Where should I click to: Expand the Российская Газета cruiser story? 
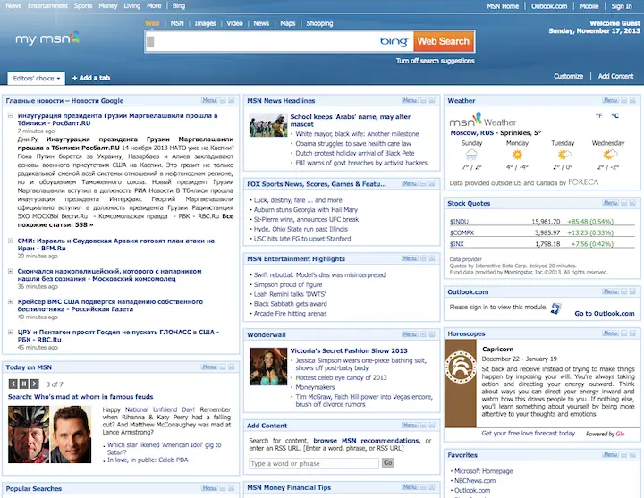tap(11, 301)
